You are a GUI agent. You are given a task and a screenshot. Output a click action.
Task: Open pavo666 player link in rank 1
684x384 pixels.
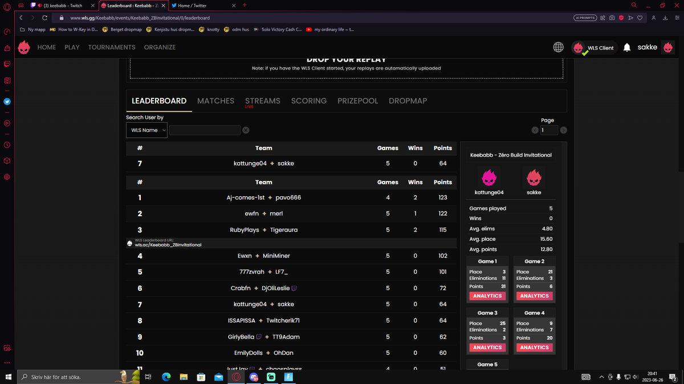tap(288, 197)
